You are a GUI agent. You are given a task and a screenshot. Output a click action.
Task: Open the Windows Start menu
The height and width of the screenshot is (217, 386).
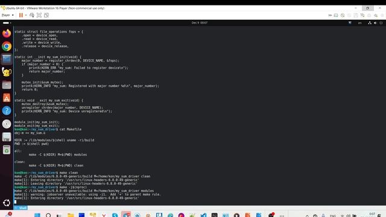pyautogui.click(x=37, y=215)
